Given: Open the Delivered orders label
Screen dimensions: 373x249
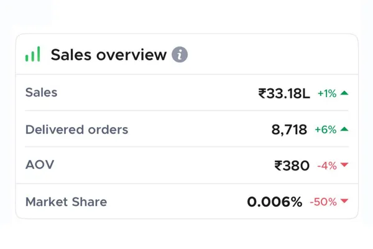Looking at the screenshot, I should tap(76, 129).
